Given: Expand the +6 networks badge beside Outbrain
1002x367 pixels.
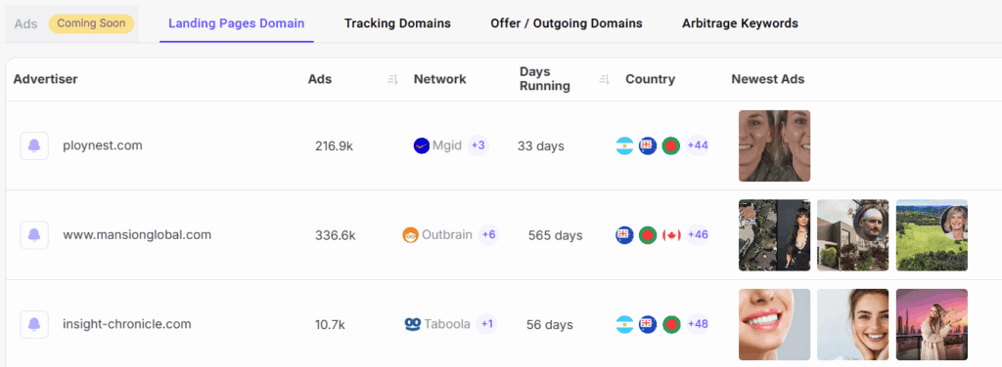Looking at the screenshot, I should click(x=489, y=235).
